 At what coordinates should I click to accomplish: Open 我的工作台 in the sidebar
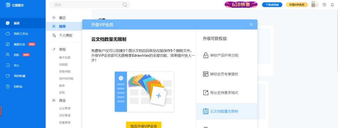pos(23,34)
